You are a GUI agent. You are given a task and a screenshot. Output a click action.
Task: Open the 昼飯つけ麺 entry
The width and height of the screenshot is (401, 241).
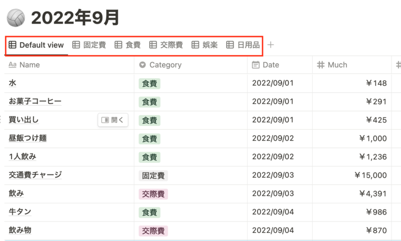coord(28,138)
